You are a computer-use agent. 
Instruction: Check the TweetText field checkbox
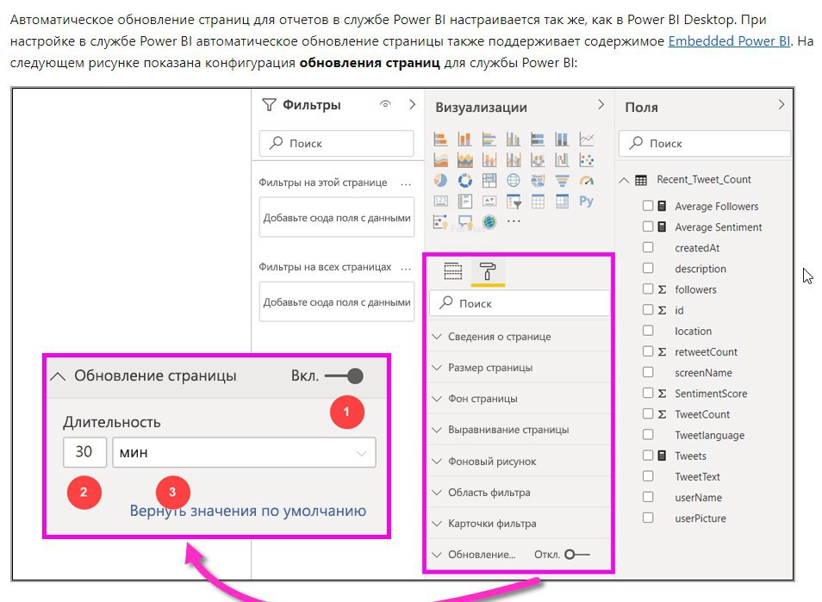point(648,476)
